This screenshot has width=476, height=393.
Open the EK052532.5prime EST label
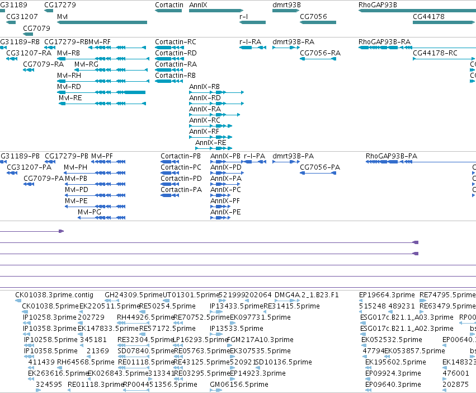(x=392, y=339)
